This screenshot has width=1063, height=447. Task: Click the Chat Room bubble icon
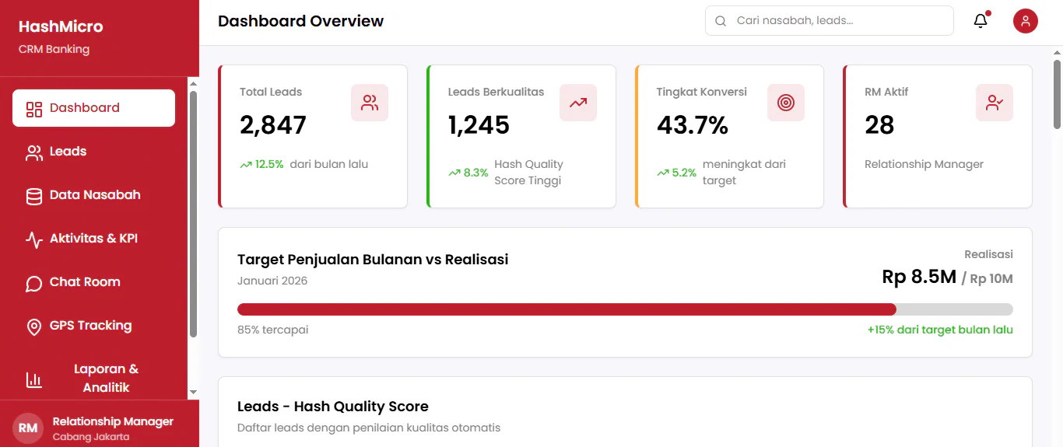pyautogui.click(x=34, y=284)
